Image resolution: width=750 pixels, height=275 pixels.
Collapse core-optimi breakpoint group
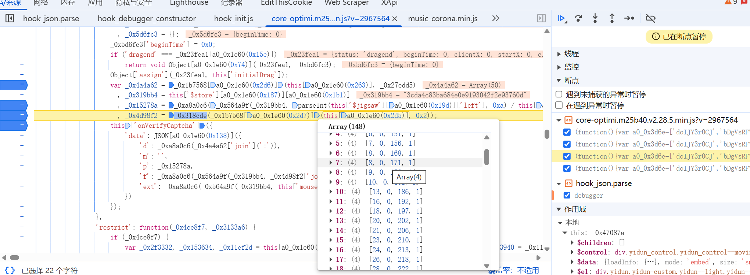tap(559, 120)
